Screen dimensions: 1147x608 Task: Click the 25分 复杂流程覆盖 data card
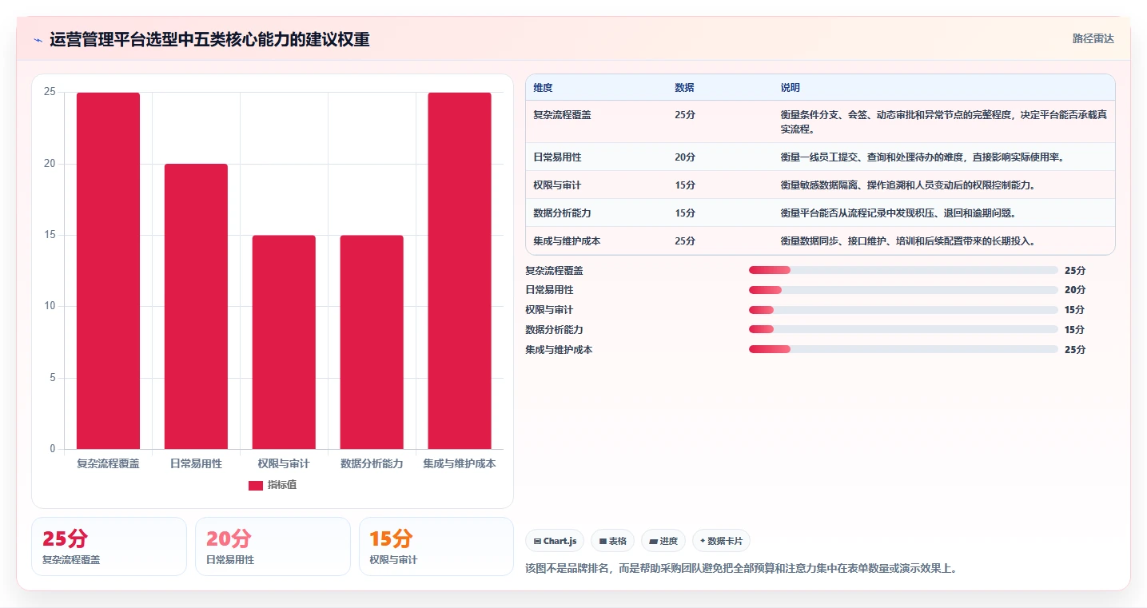[x=109, y=546]
